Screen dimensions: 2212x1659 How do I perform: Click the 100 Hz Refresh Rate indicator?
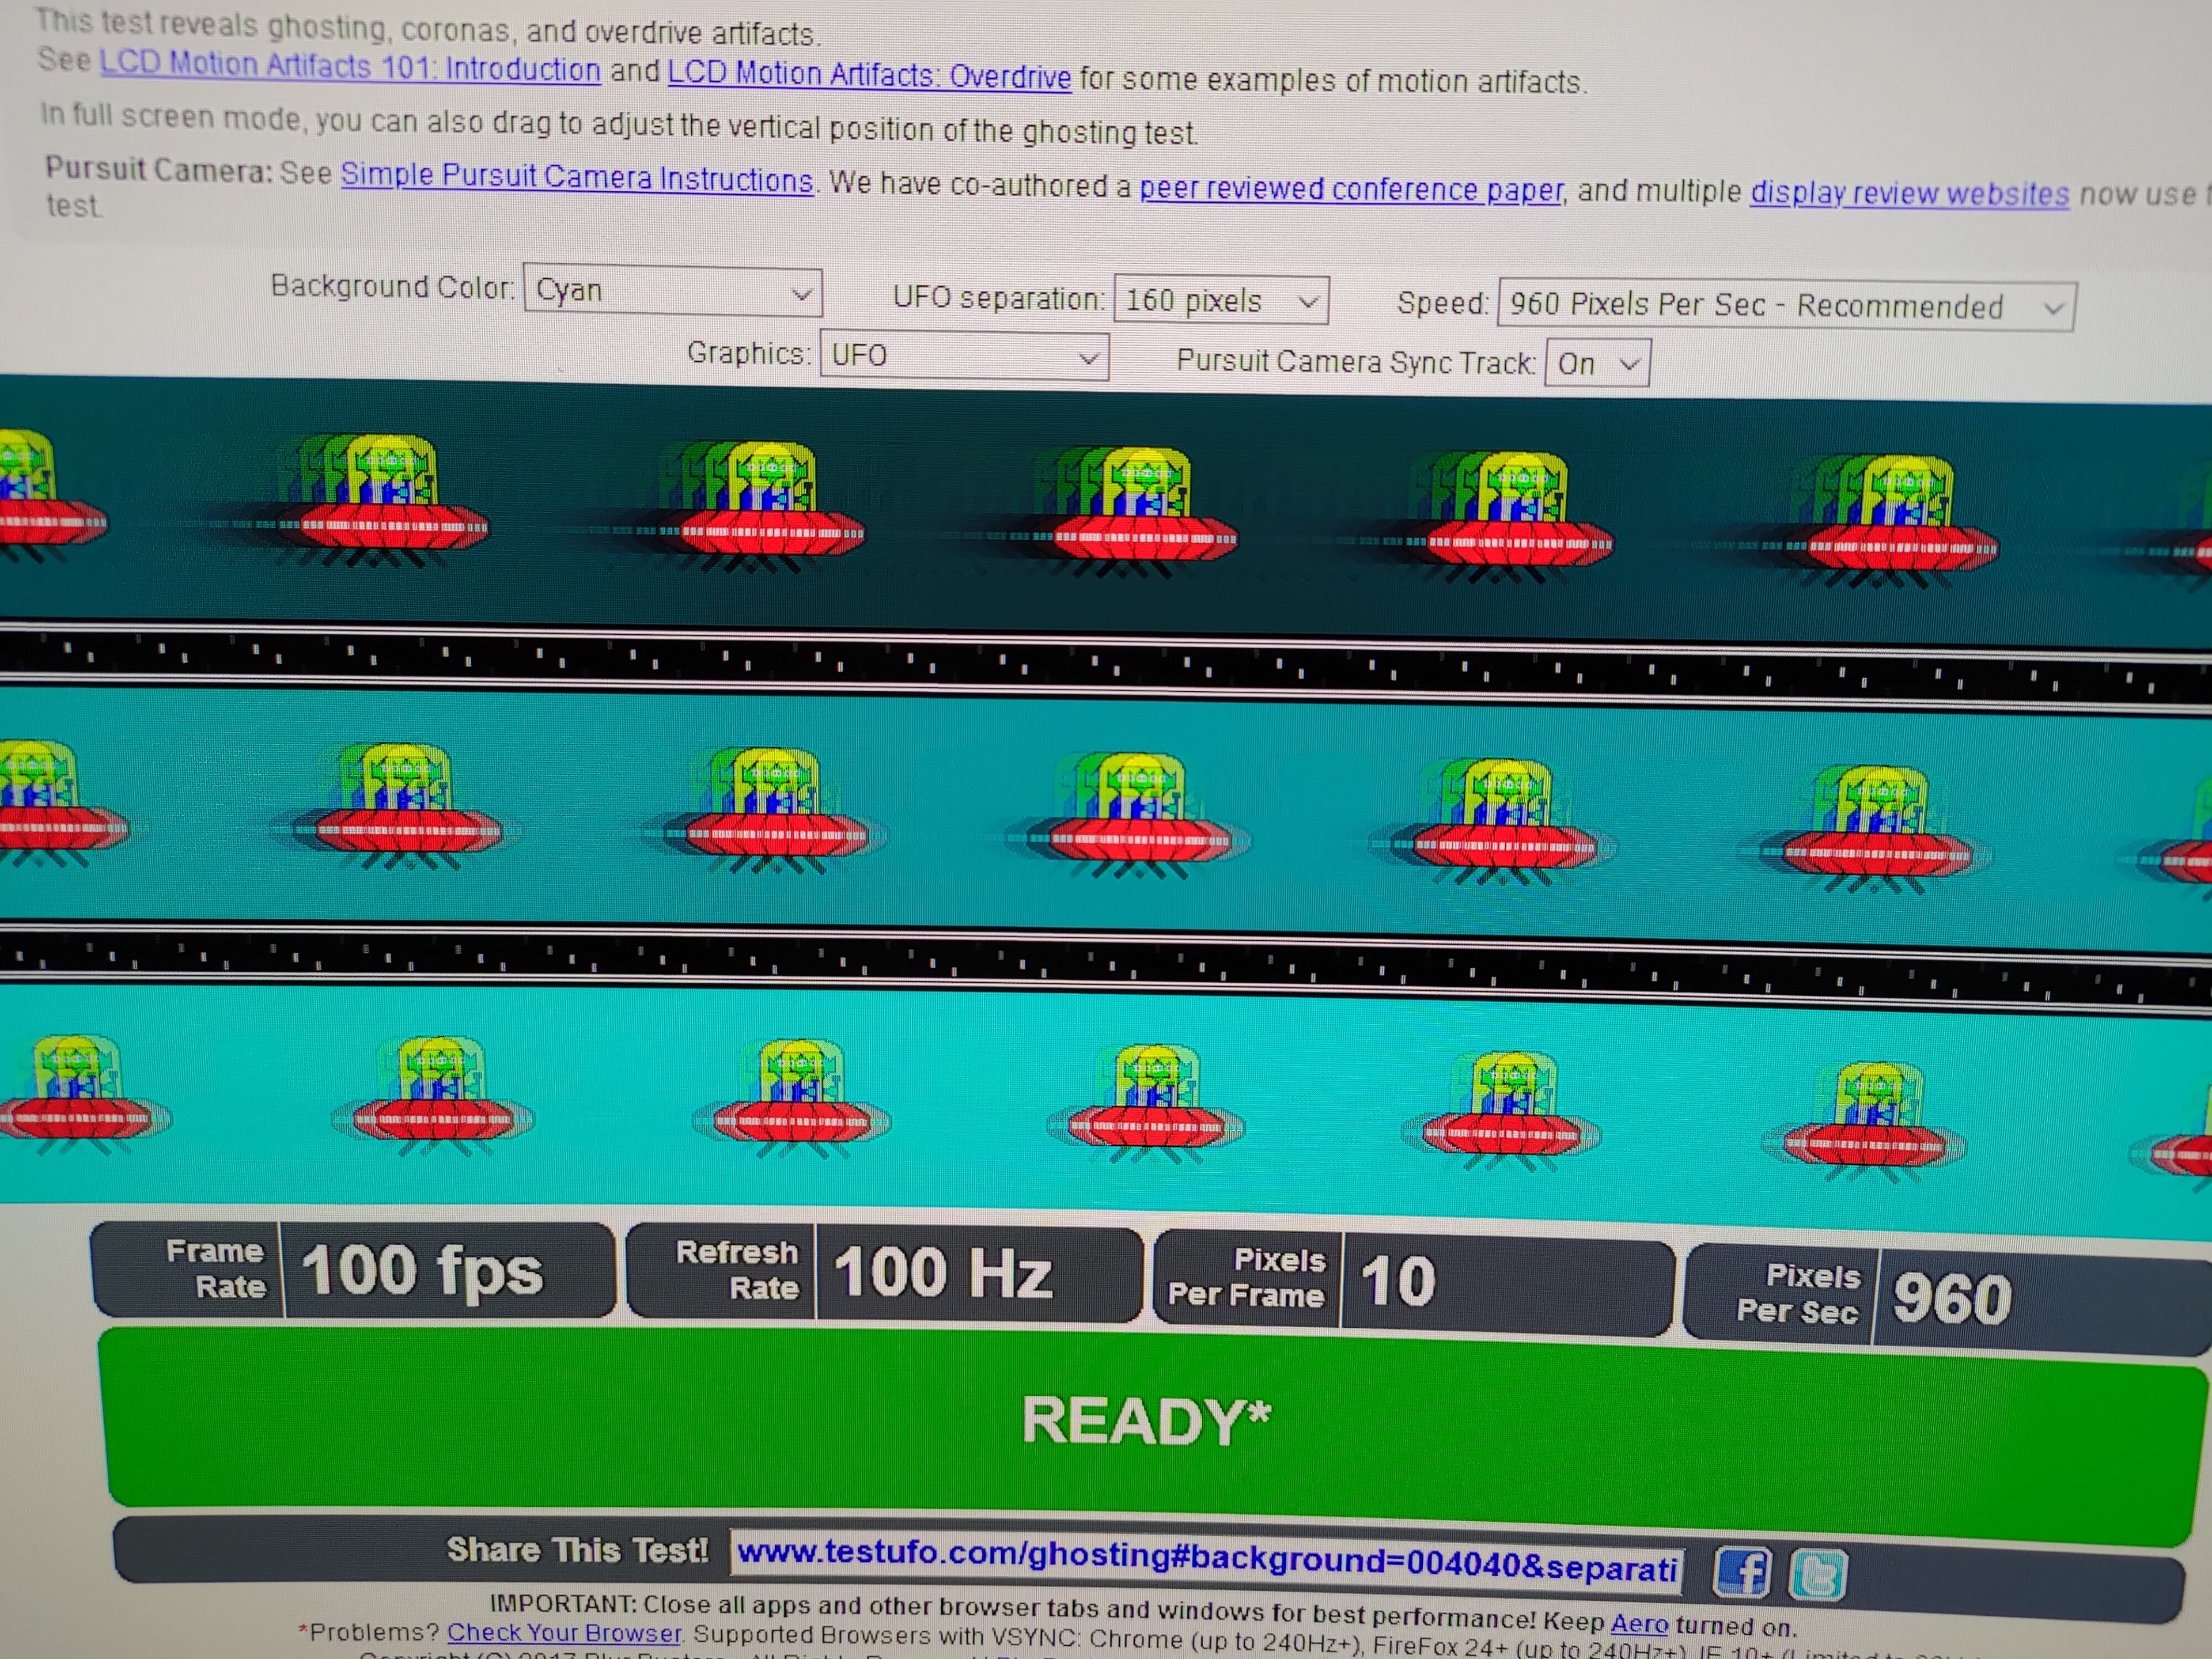942,1274
